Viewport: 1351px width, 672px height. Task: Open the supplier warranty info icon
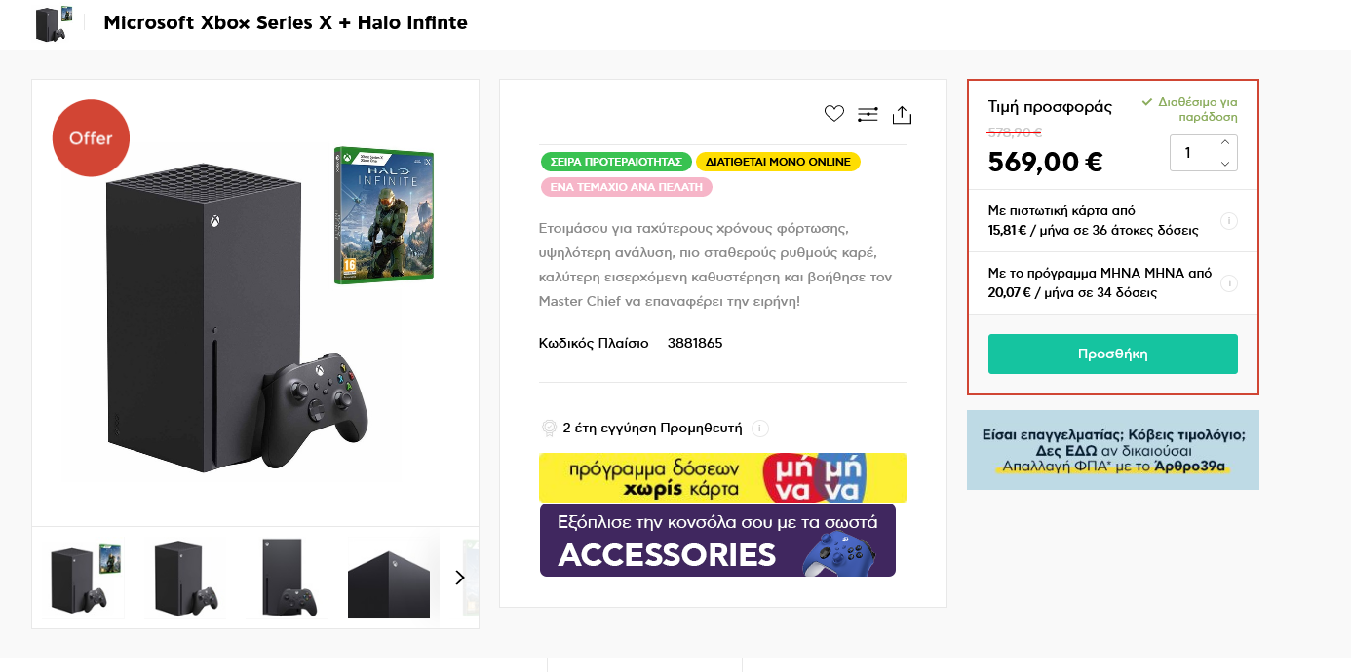tap(760, 428)
